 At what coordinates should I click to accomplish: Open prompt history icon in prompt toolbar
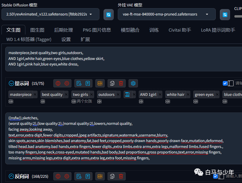79,83
